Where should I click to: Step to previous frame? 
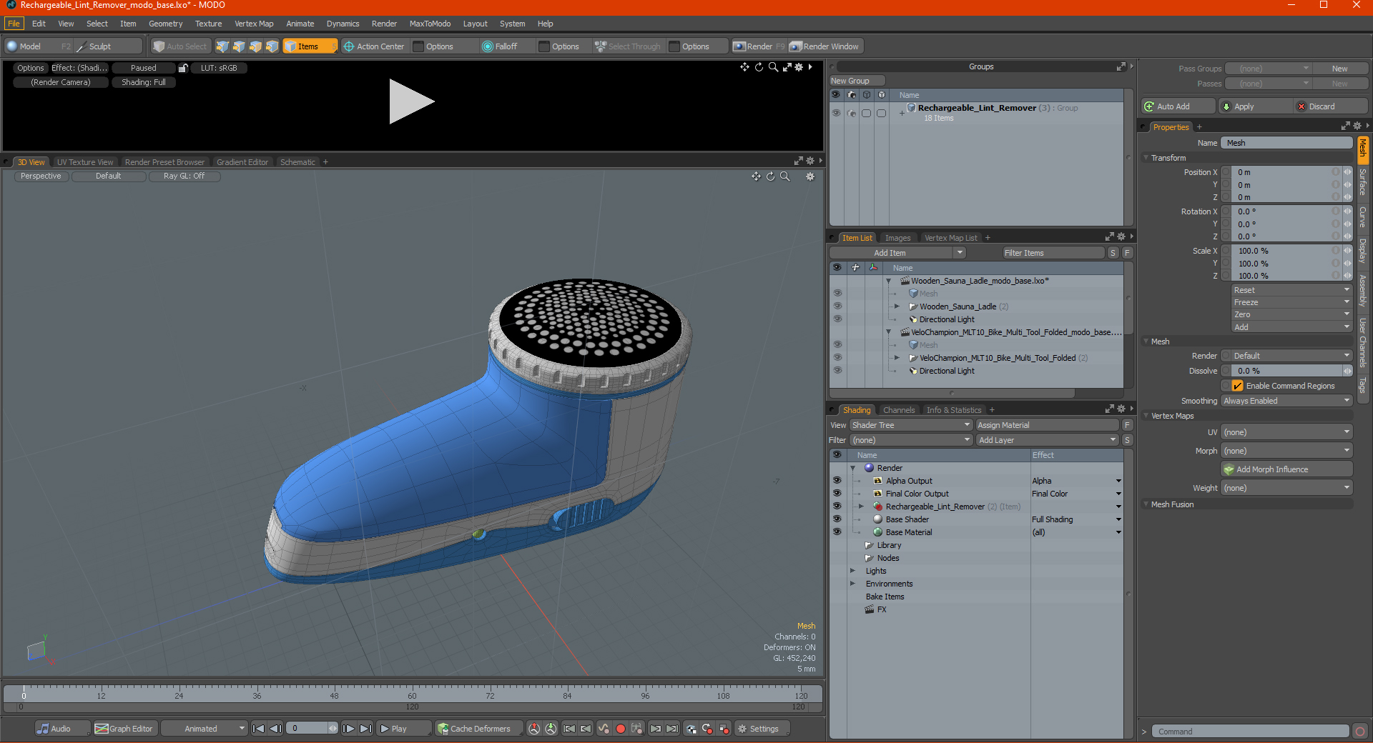(x=275, y=729)
